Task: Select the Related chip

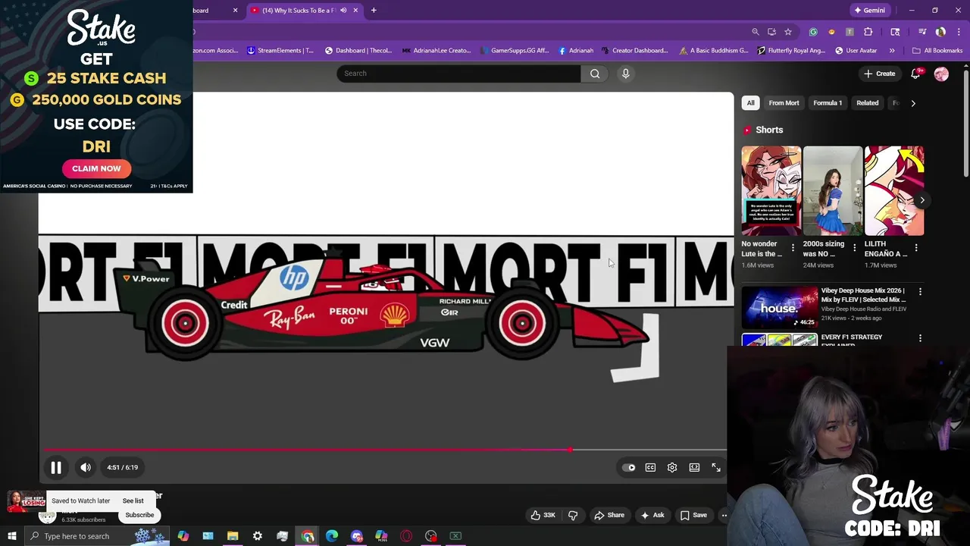Action: pyautogui.click(x=867, y=103)
